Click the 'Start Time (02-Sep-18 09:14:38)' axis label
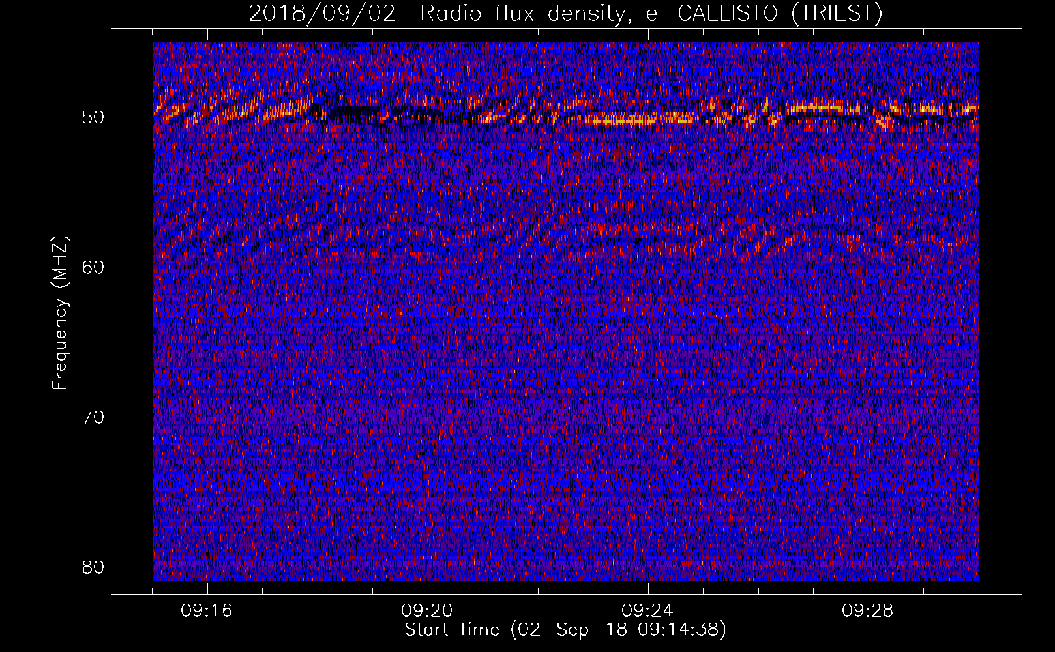Screen dimensions: 1055x652 565,630
